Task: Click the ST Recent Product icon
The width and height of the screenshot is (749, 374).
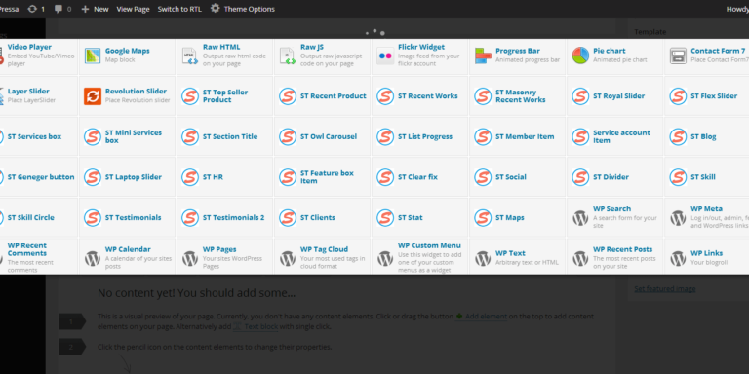Action: [288, 95]
